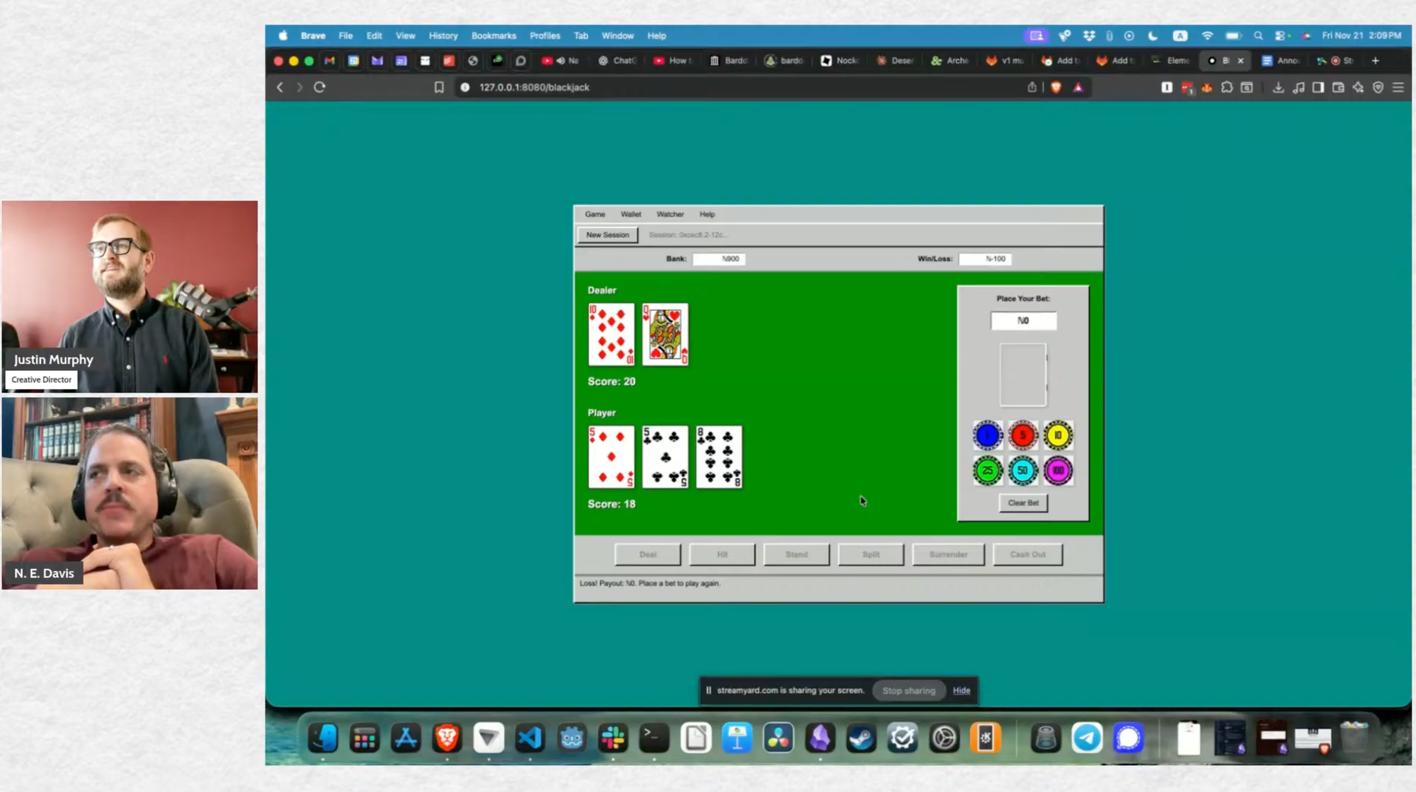Click Hide on screen sharing banner
This screenshot has height=792, width=1416.
[961, 690]
